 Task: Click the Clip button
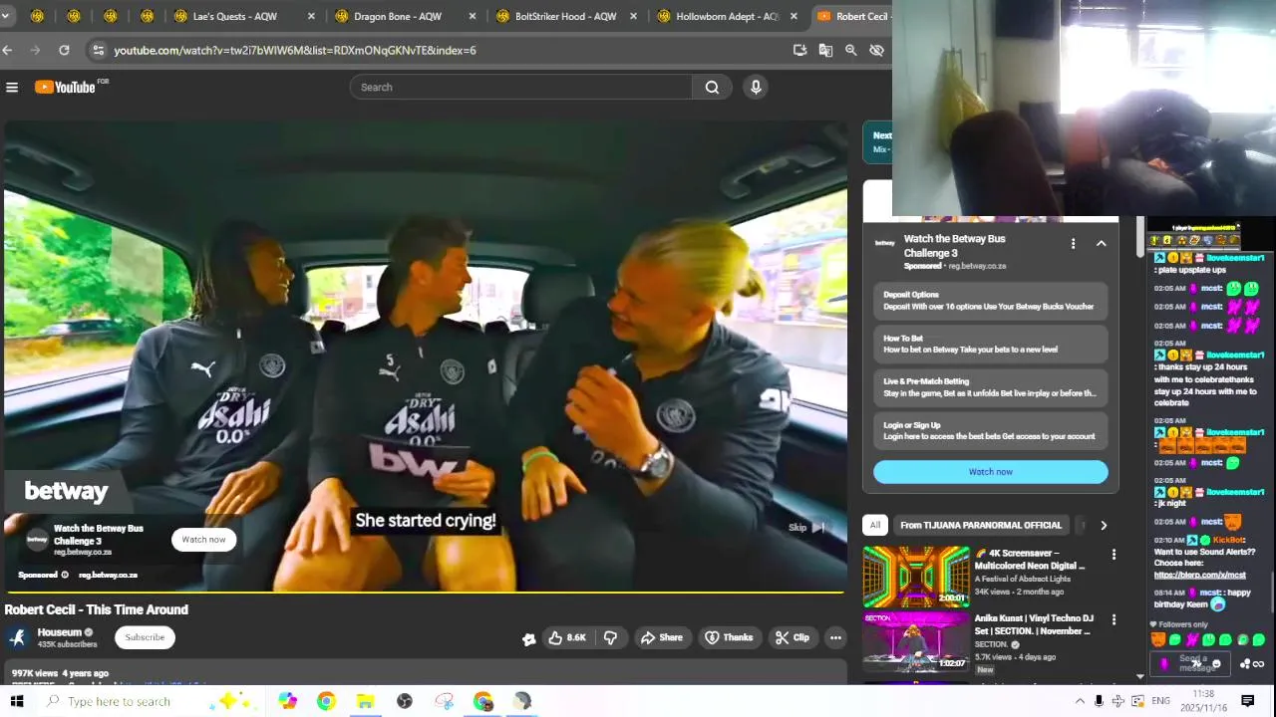click(x=793, y=637)
